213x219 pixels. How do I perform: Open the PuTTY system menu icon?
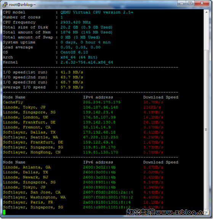pos(5,5)
